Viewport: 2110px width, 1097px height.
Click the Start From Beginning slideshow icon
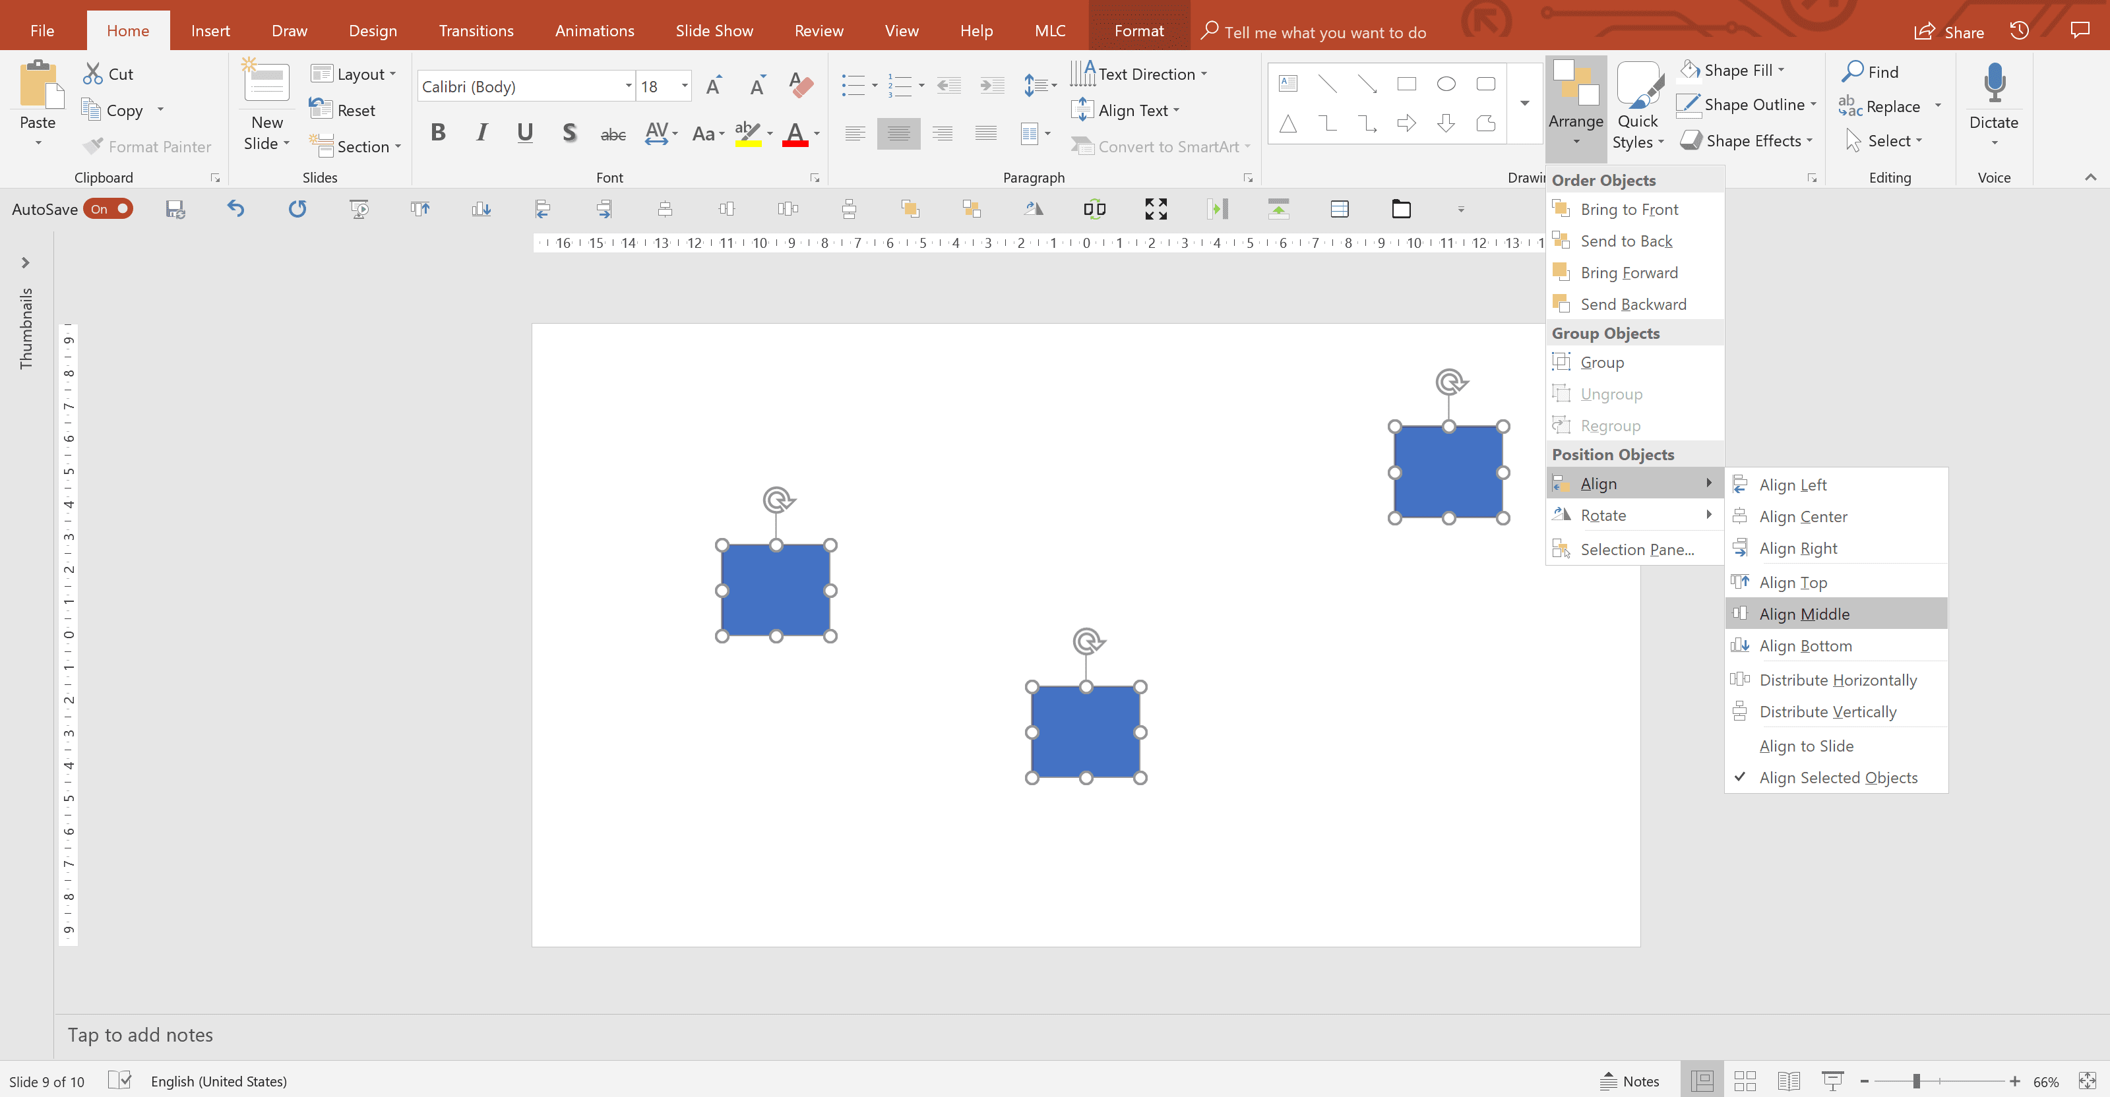359,209
